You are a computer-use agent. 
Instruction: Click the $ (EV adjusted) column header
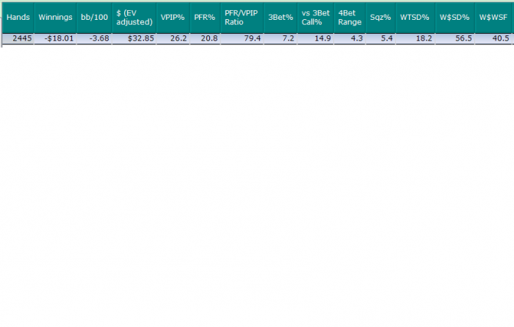tap(134, 18)
